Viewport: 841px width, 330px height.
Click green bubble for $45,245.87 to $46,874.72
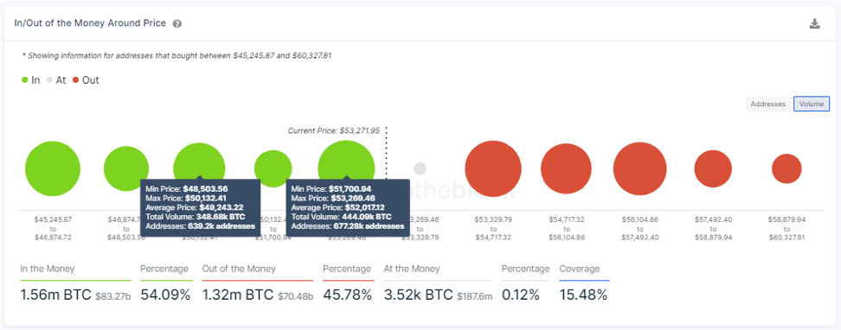coord(53,168)
